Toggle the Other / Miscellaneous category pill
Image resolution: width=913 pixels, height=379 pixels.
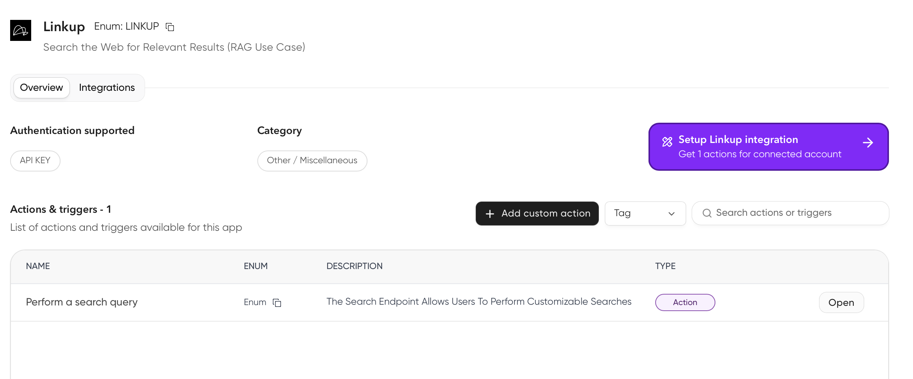312,161
